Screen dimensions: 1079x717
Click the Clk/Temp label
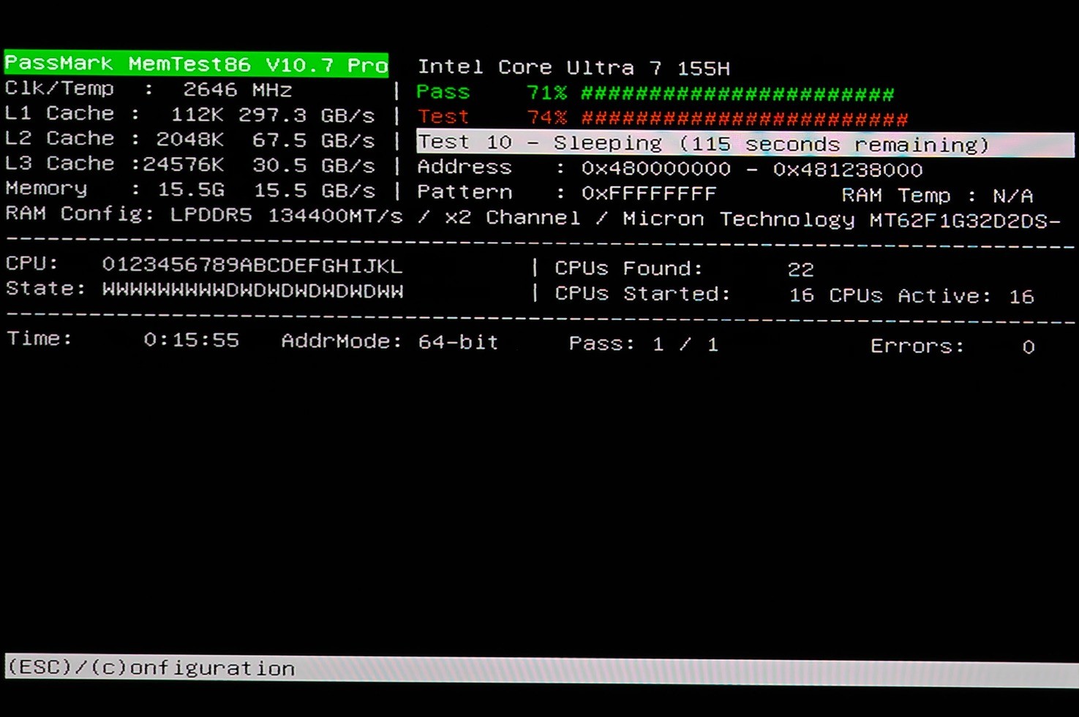[x=59, y=88]
